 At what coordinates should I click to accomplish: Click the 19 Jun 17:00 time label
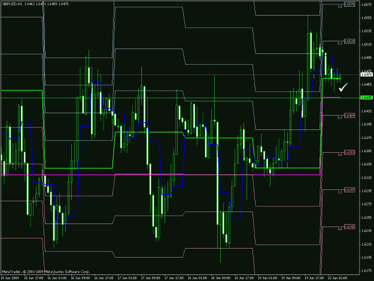point(314,278)
